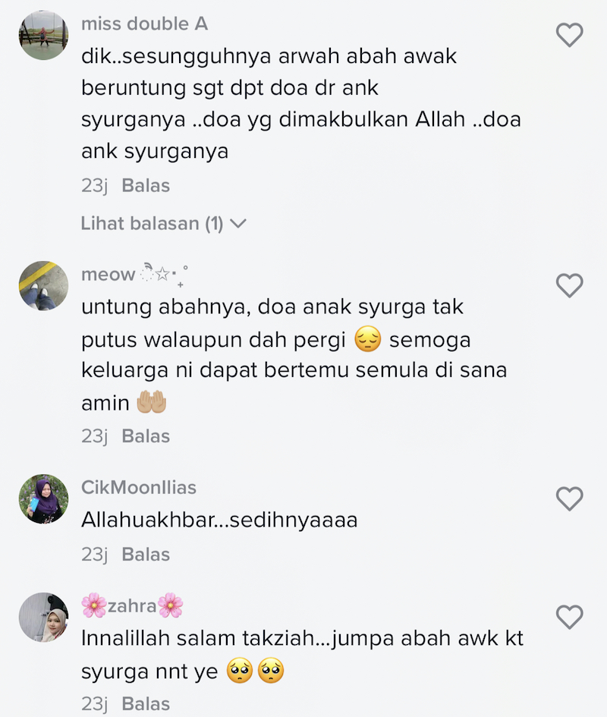
Task: Tap Balas under zahra's comment
Action: pyautogui.click(x=146, y=704)
